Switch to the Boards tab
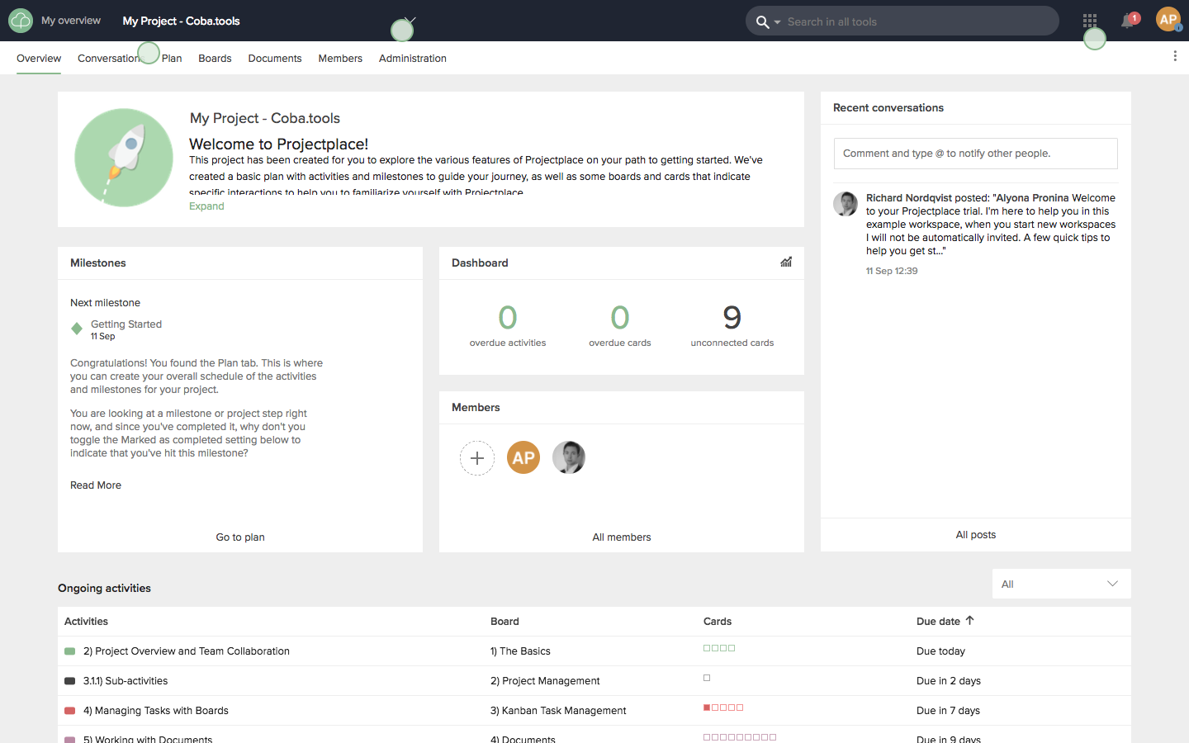This screenshot has width=1189, height=743. [215, 58]
